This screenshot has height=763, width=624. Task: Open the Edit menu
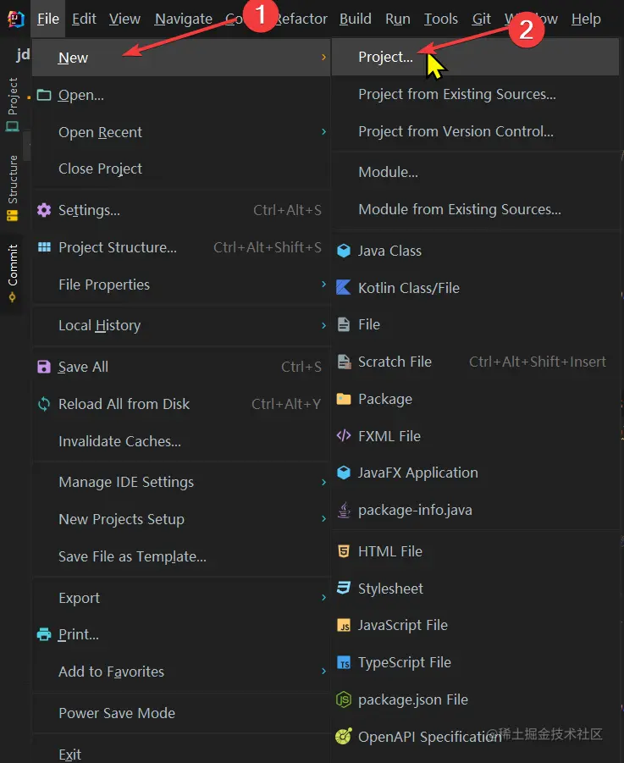point(84,19)
